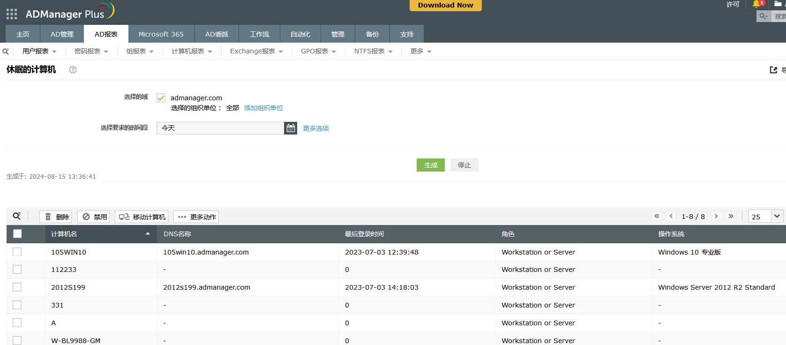Open the 计算机报表 dropdown menu

[x=192, y=51]
